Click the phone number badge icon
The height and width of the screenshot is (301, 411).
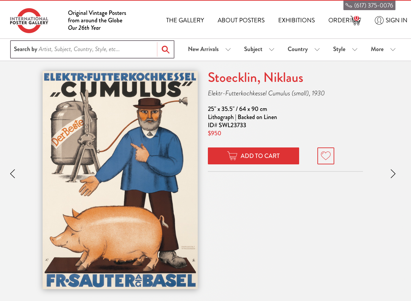click(x=349, y=5)
